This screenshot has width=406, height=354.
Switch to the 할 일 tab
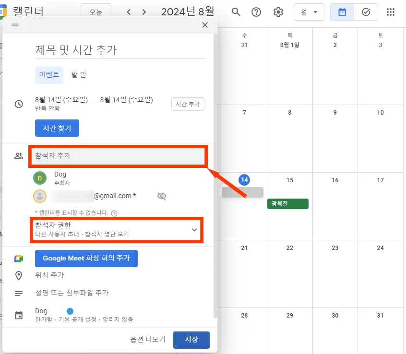point(78,75)
